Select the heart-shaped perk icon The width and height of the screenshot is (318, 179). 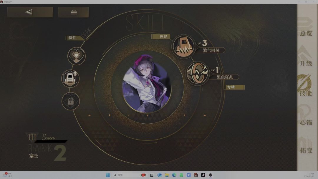click(76, 56)
